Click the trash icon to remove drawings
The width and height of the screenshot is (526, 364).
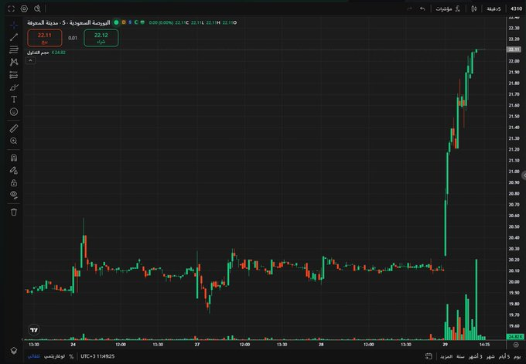(x=14, y=212)
